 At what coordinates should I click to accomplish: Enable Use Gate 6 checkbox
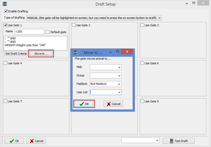[142, 63]
